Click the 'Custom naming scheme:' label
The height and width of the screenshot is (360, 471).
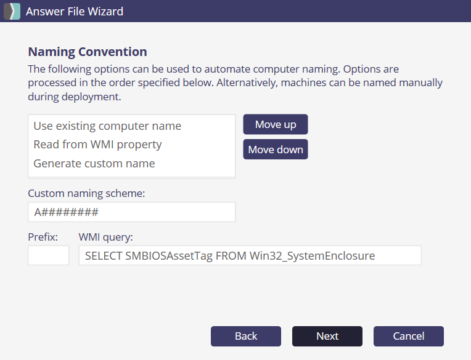point(86,193)
